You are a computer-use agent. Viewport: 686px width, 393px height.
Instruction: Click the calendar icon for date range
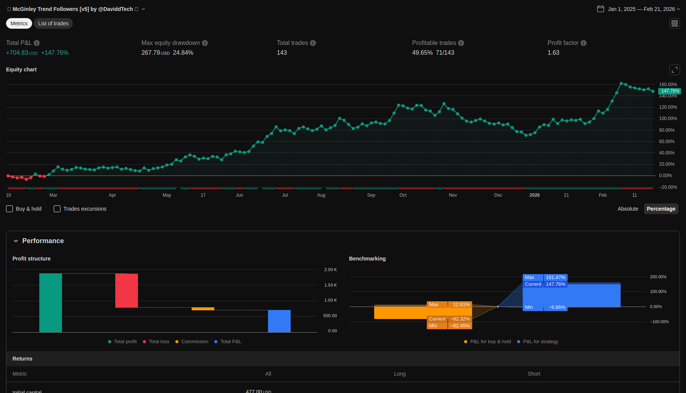point(600,9)
